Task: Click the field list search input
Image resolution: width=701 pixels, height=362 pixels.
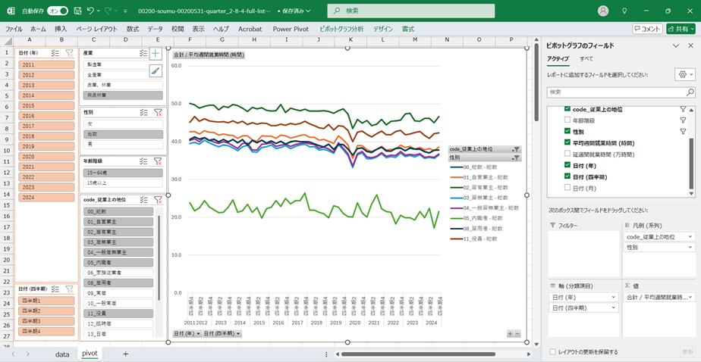Action: [x=615, y=92]
